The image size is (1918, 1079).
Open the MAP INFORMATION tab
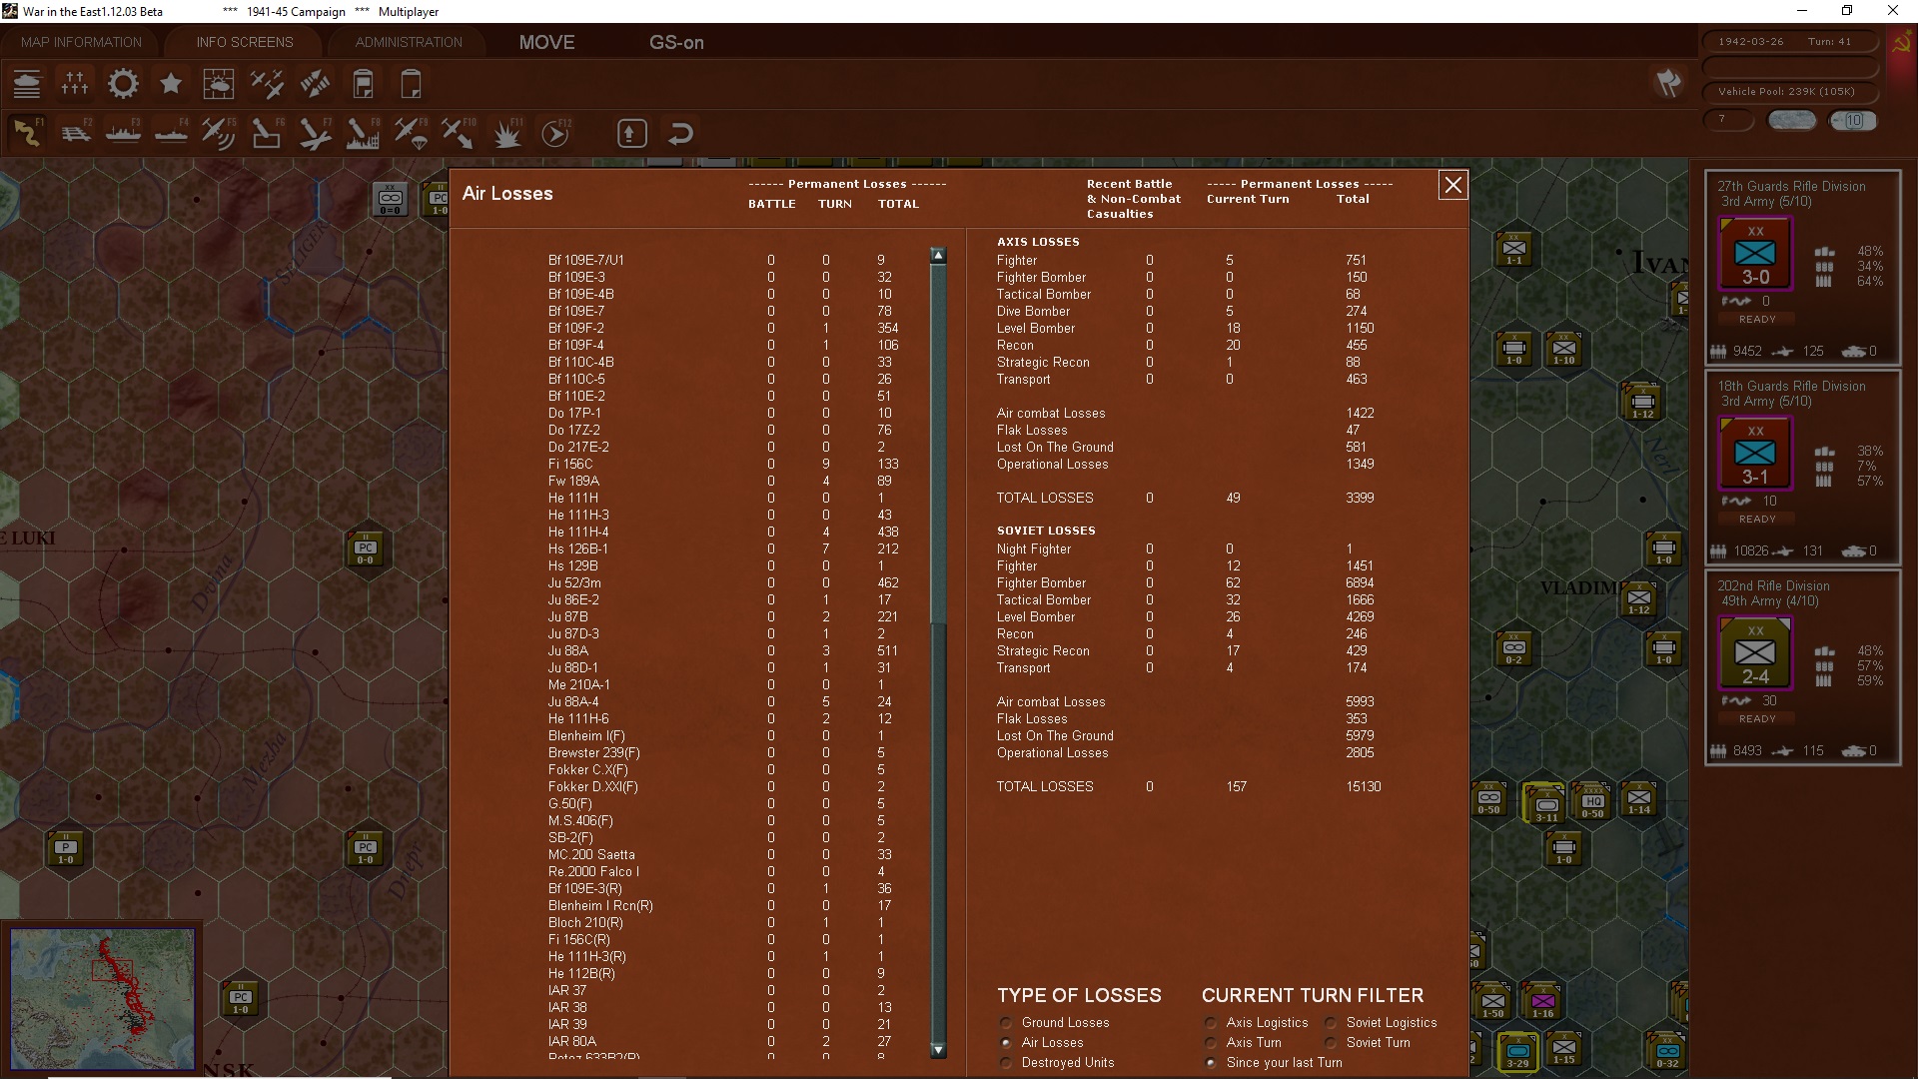tap(81, 42)
